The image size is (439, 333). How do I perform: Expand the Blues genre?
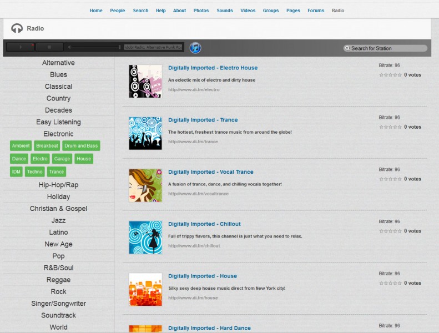pyautogui.click(x=58, y=74)
